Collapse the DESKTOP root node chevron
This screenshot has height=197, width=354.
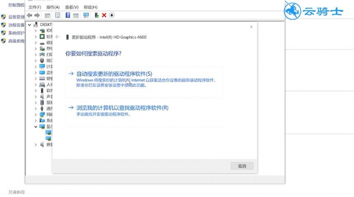tap(29, 25)
